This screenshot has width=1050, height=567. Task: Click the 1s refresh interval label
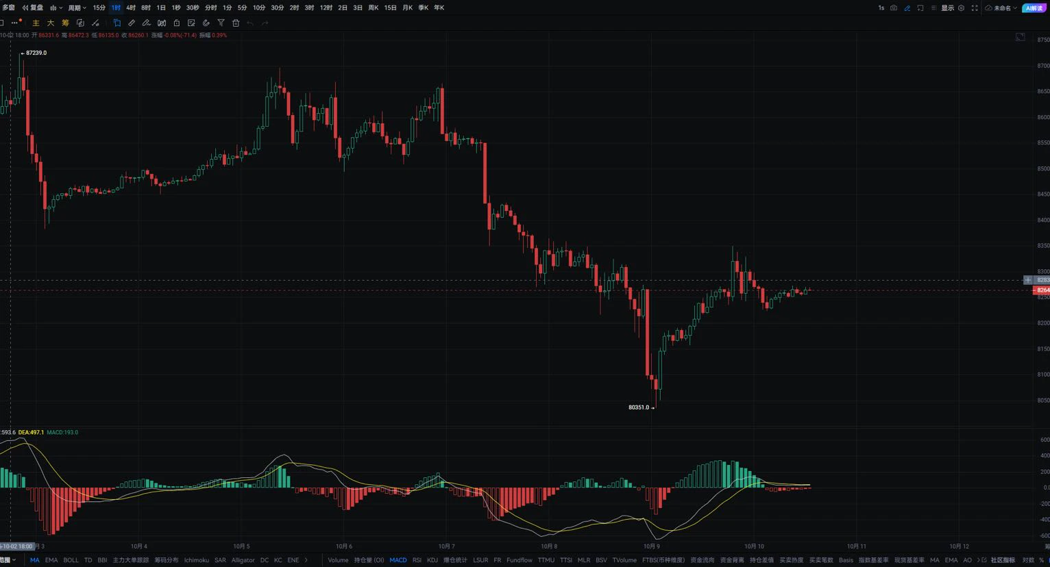pyautogui.click(x=881, y=8)
